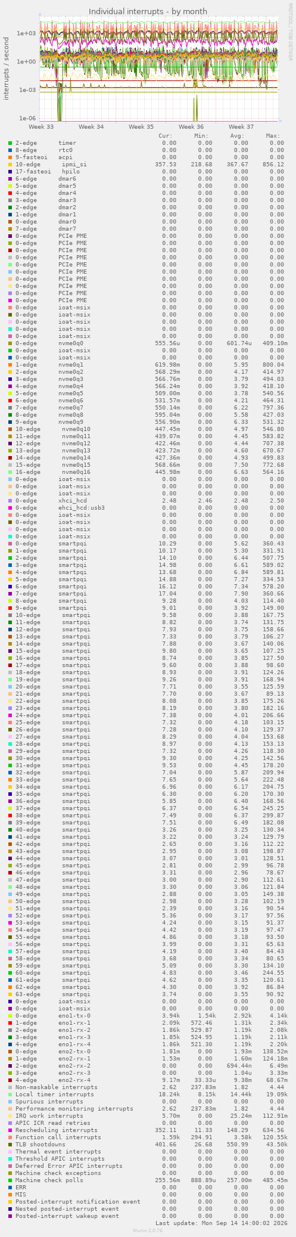The width and height of the screenshot is (296, 1237).
Task: Select the ipmi_si legend color marker
Action: tap(10, 165)
